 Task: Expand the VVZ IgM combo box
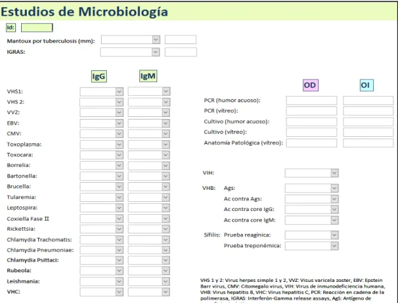coord(166,113)
